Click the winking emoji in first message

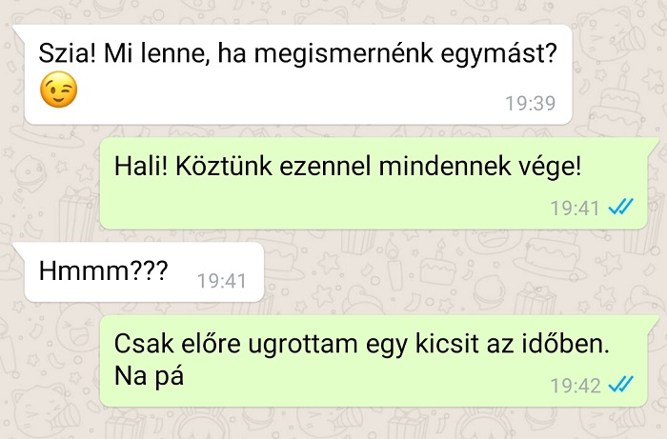point(59,90)
